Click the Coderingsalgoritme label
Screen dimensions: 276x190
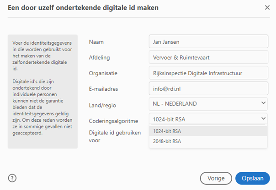coord(113,121)
